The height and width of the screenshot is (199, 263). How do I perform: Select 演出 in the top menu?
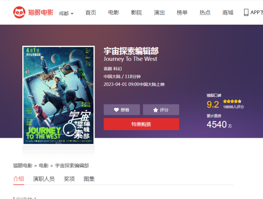tap(159, 12)
